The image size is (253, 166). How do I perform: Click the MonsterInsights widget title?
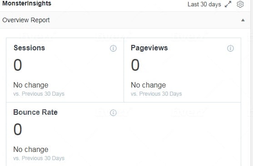27,3
